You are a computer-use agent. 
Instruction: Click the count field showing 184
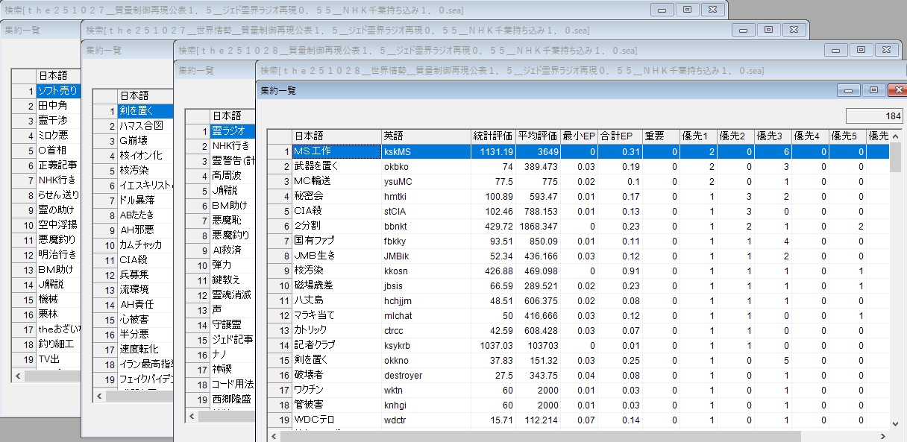874,116
